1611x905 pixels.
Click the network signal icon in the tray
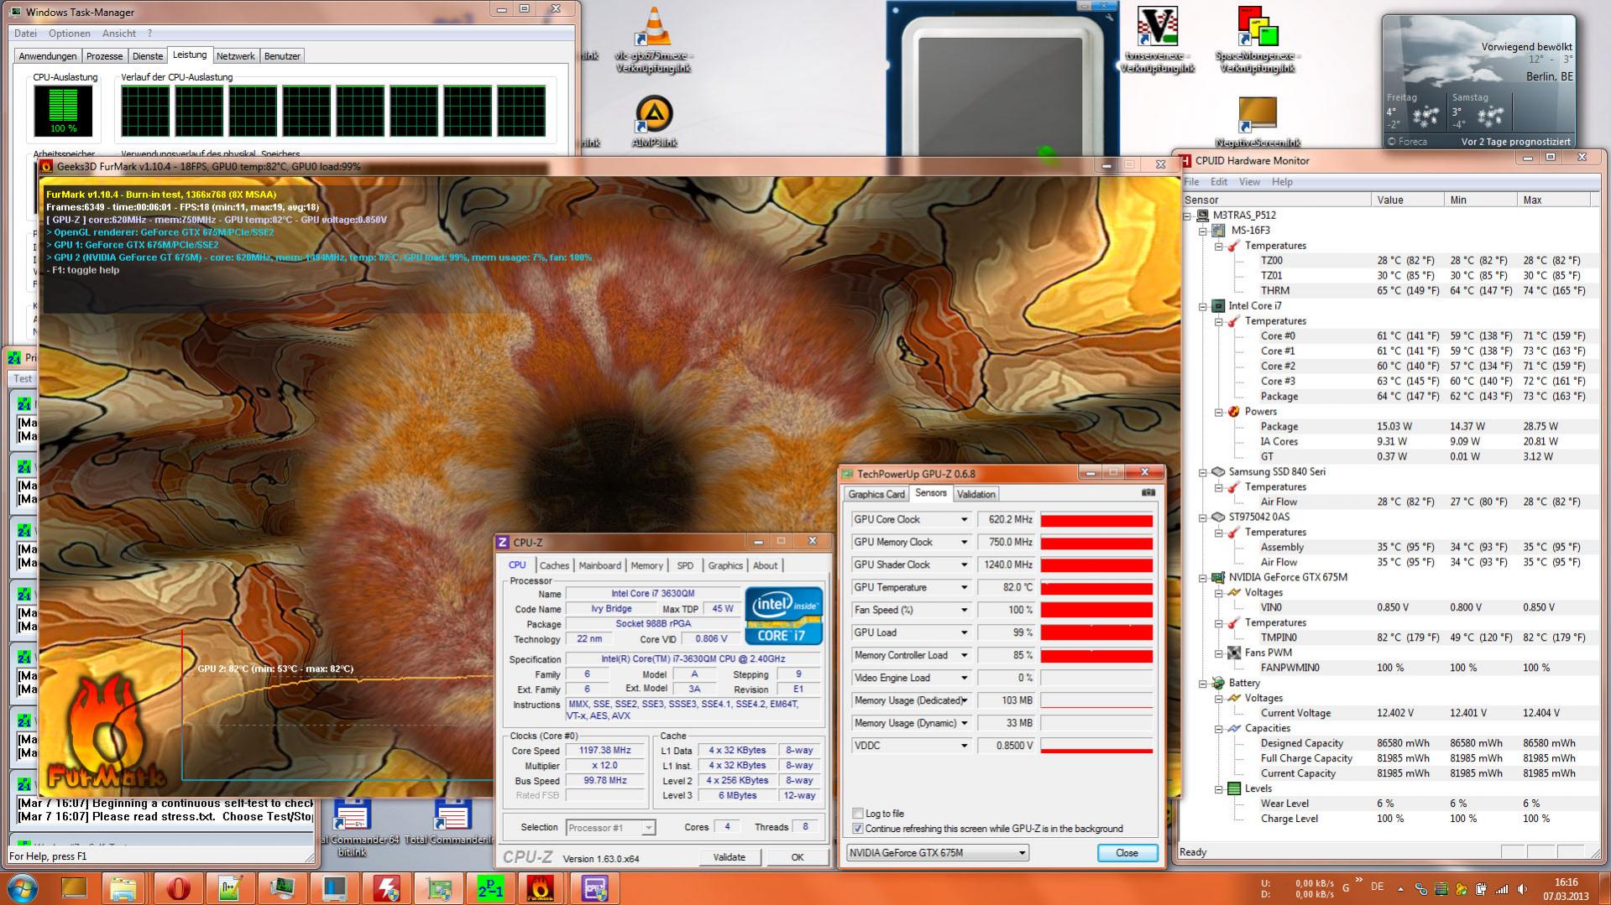coord(1502,889)
